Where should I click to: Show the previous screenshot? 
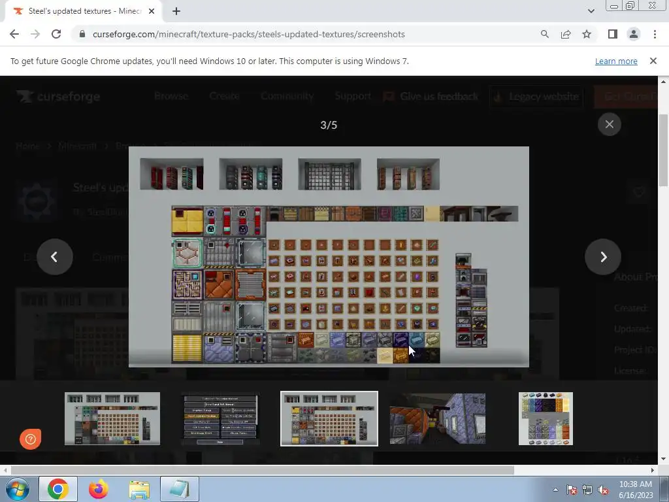pos(55,256)
